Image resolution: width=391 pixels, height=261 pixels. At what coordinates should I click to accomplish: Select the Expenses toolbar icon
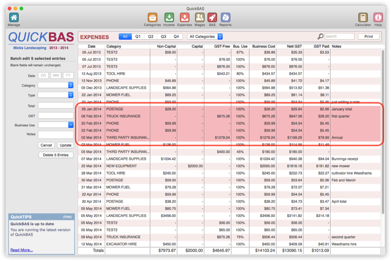click(x=185, y=18)
